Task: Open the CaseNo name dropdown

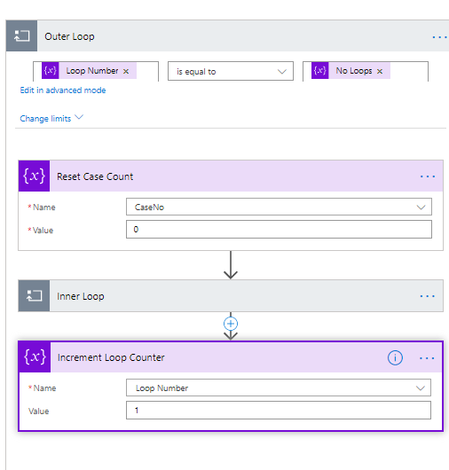Action: [279, 207]
